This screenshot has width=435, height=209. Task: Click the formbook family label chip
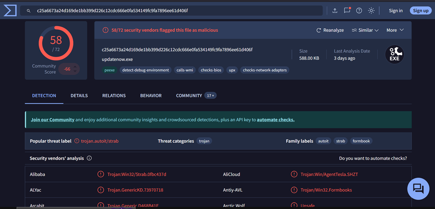point(361,141)
